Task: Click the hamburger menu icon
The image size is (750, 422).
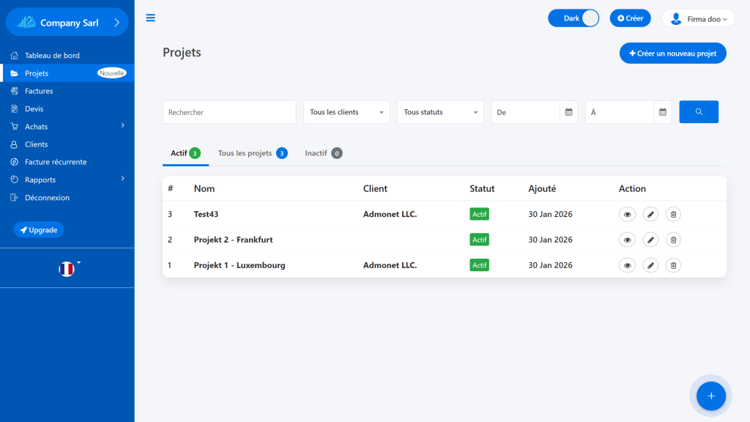Action: coord(151,18)
